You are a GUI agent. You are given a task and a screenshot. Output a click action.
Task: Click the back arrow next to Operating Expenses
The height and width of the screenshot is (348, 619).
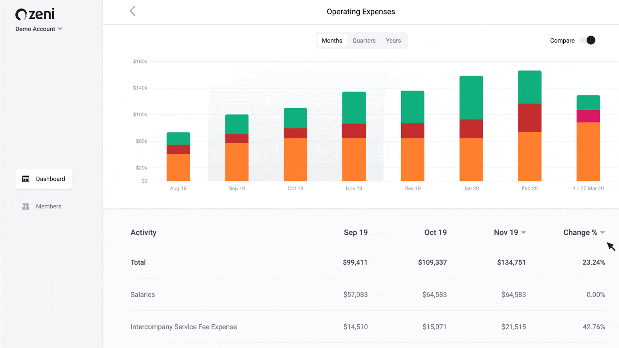[132, 11]
